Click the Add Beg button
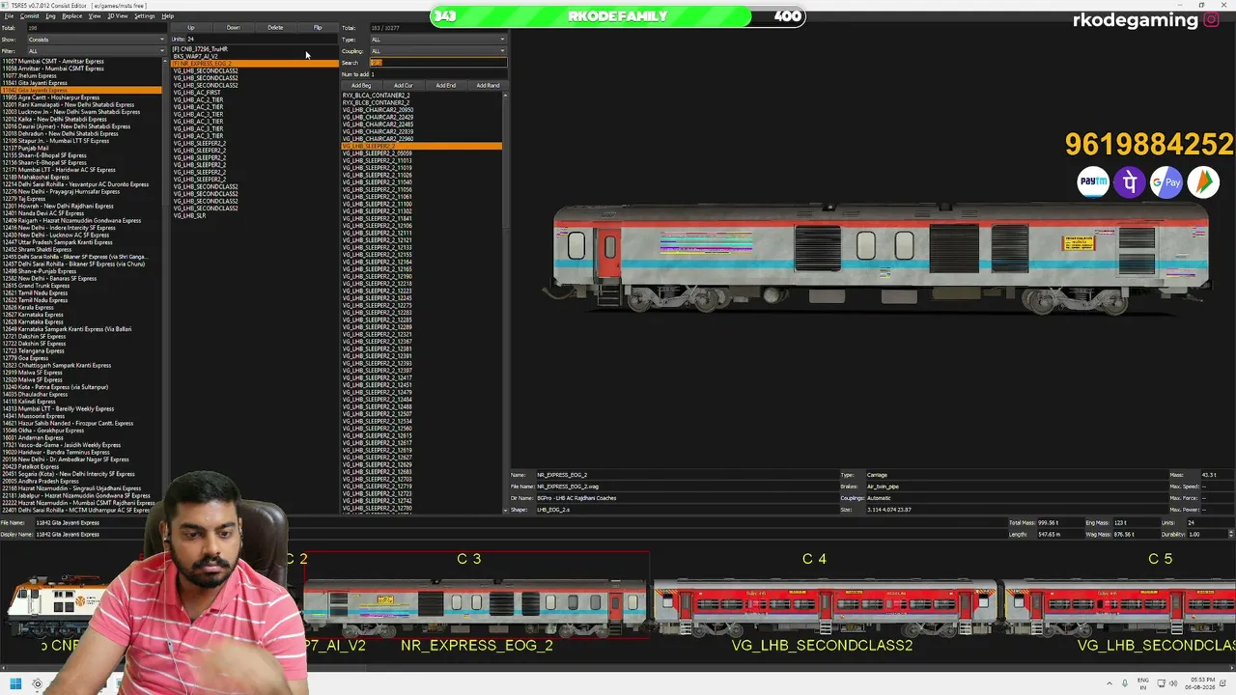This screenshot has height=695, width=1236. [x=360, y=86]
